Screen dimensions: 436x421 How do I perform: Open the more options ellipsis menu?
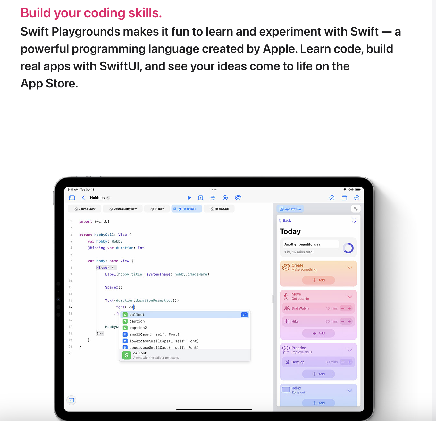(x=357, y=198)
